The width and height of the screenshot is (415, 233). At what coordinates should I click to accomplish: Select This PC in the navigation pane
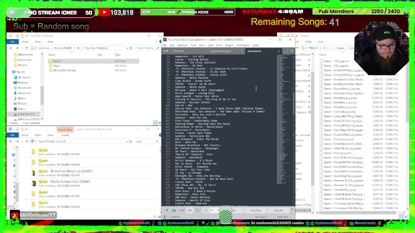pos(20,72)
